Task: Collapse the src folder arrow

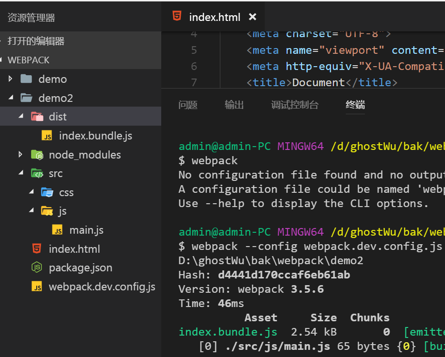Action: [21, 173]
